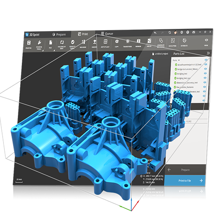Activate the Transform tool
Image resolution: width=224 pixels, height=224 pixels.
(127, 43)
